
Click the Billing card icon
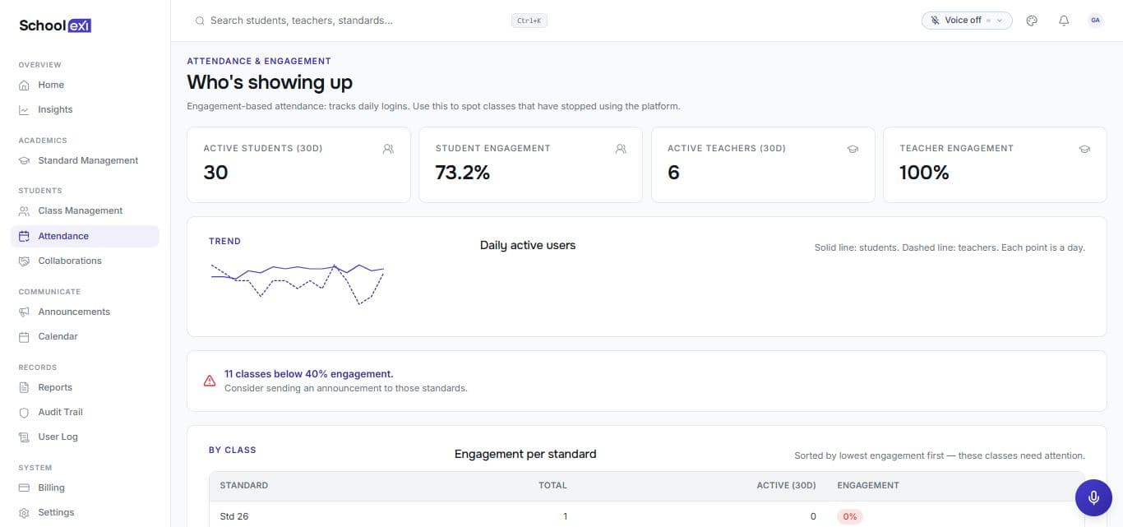coord(24,488)
